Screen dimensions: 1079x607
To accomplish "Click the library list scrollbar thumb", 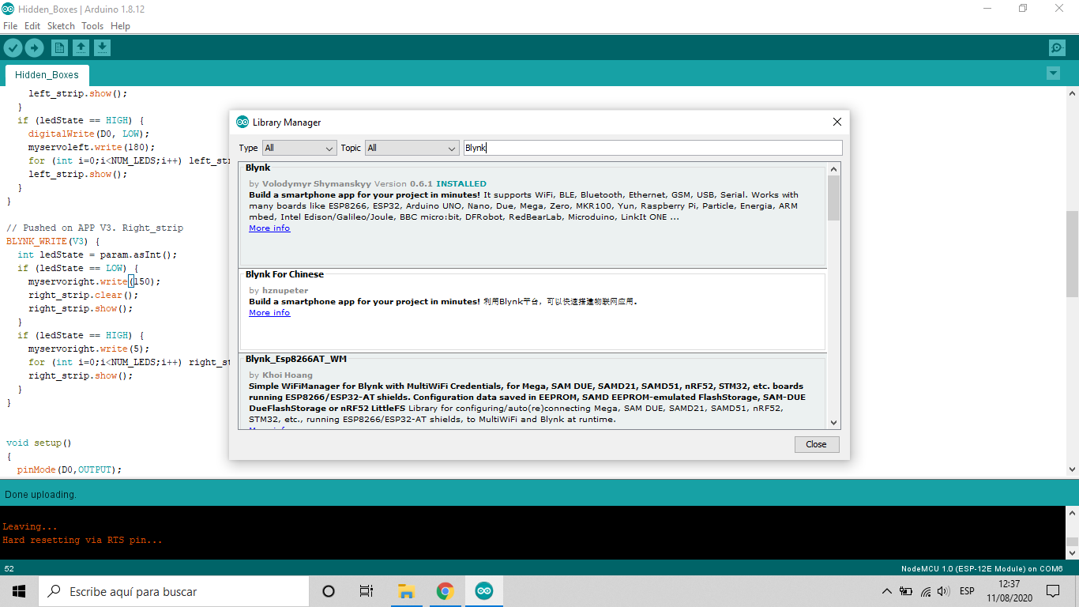I will coord(834,198).
